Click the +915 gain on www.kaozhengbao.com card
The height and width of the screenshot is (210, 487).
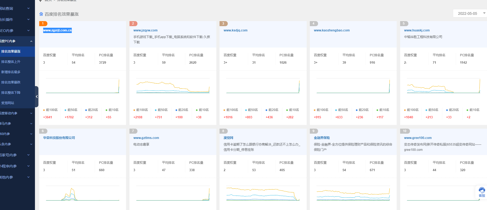tap(318, 117)
